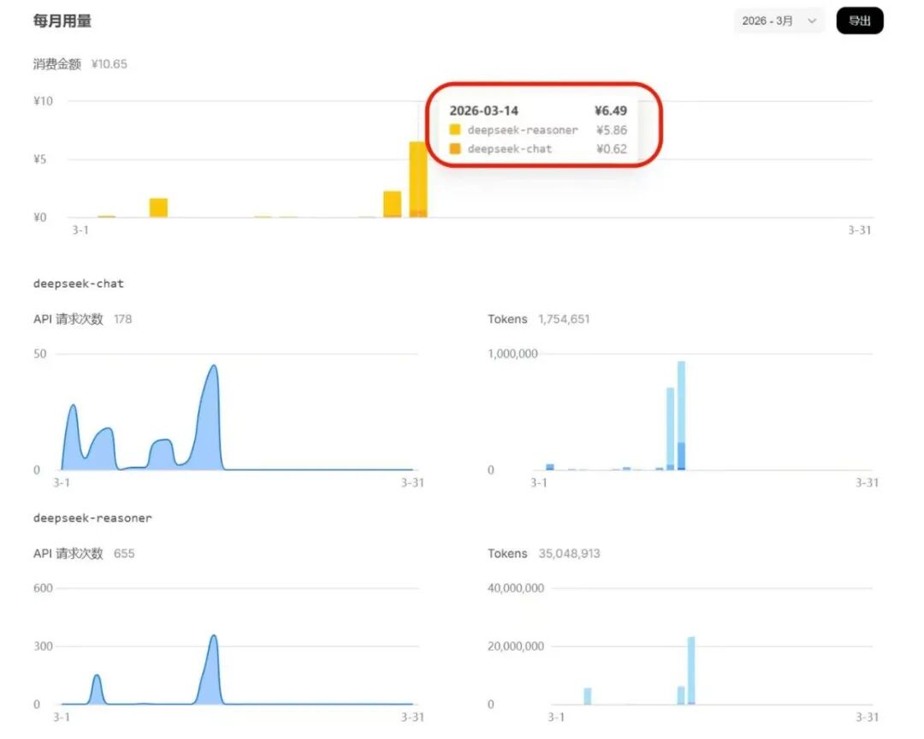
Task: Click the tallest yellow bar for 2026-03-14
Action: tap(418, 179)
